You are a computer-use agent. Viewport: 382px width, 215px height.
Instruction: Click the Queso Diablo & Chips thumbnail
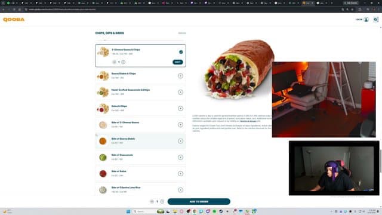coord(103,76)
